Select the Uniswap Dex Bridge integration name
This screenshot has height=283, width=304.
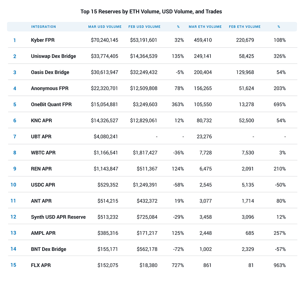pyautogui.click(x=53, y=56)
